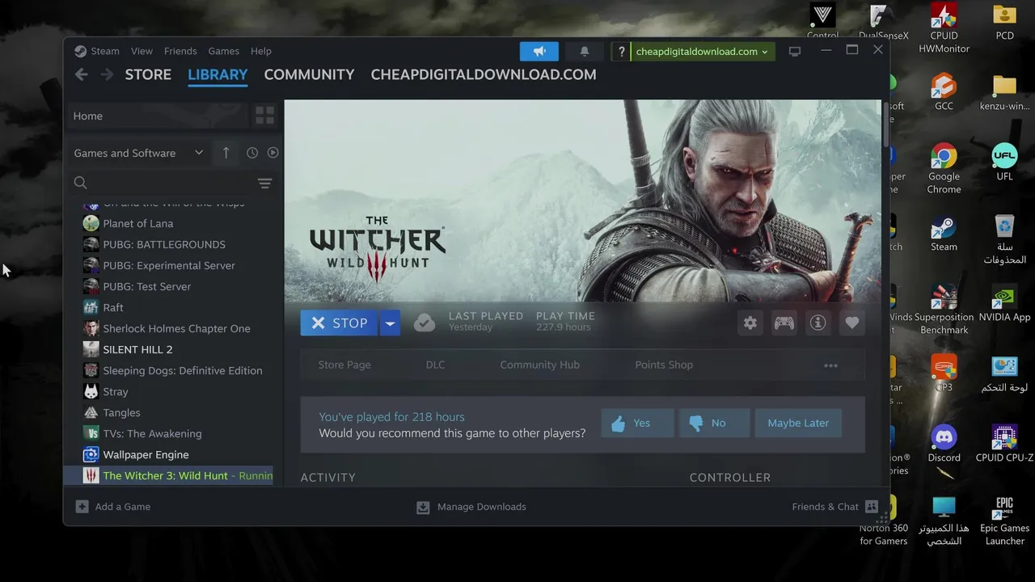Toggle the ready-to-play filter icon
1035x582 pixels.
pyautogui.click(x=273, y=153)
